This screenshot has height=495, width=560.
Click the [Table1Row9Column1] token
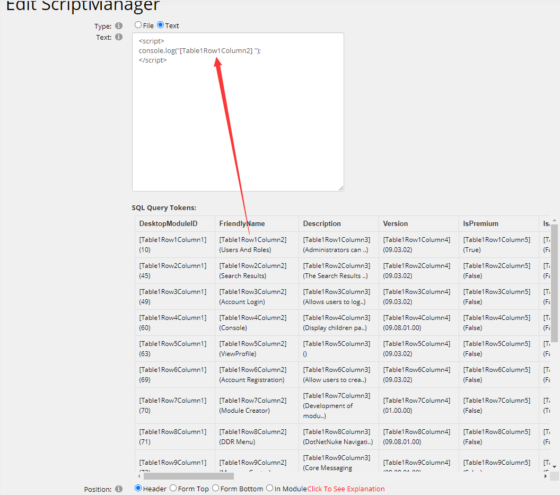click(173, 463)
